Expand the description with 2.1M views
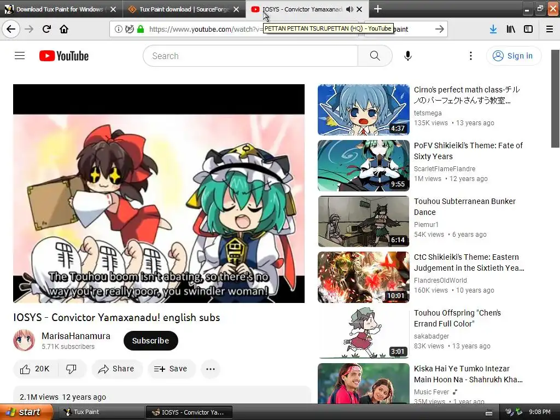Screen dimensions: 560x420 (x=162, y=395)
